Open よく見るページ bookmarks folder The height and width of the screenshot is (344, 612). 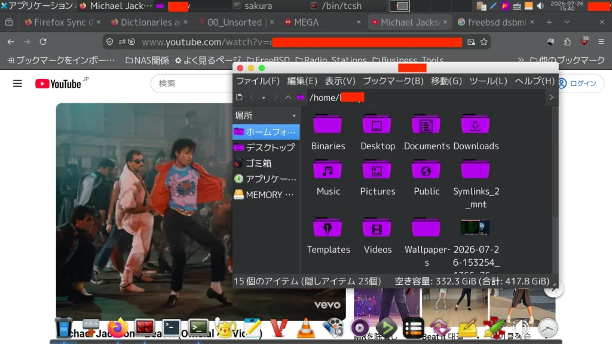(x=208, y=60)
